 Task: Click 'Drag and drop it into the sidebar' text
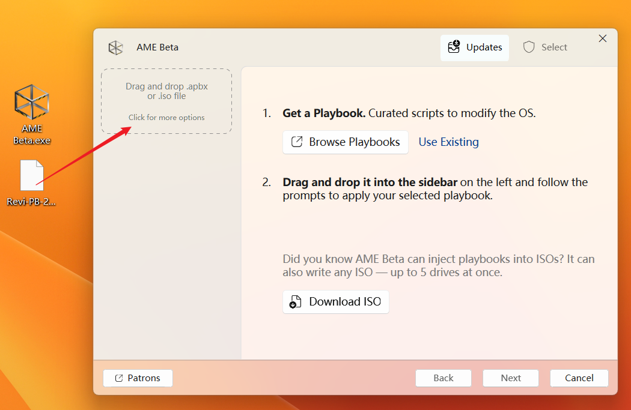(x=370, y=182)
